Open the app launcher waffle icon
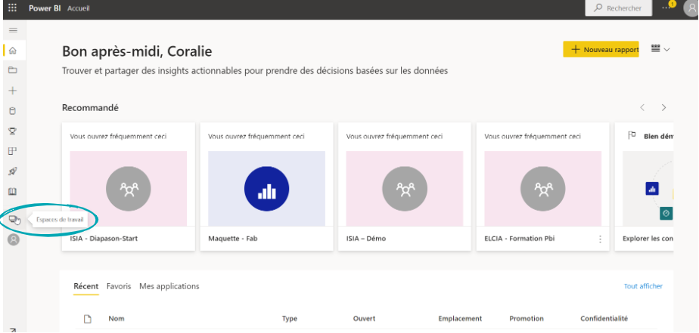 pos(12,8)
